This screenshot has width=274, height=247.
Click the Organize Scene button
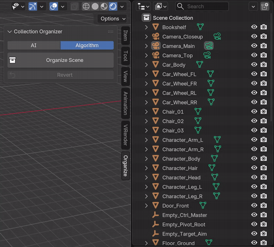pos(61,60)
